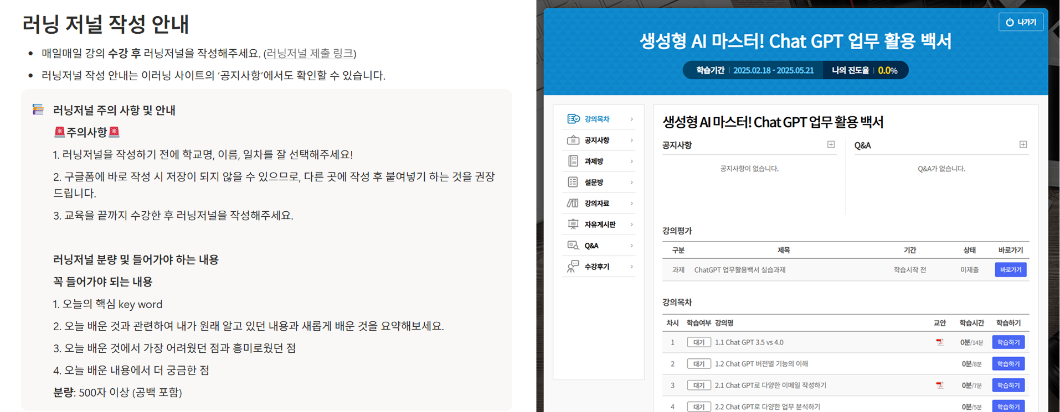Click the 강의자료 books icon

[573, 203]
